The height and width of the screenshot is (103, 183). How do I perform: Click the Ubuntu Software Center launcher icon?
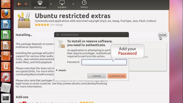[6, 56]
